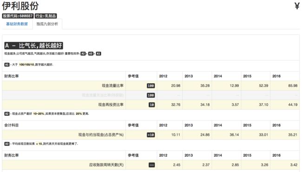Click the 100 badge in the greyed-out row
302x172 pixels.
[151, 95]
